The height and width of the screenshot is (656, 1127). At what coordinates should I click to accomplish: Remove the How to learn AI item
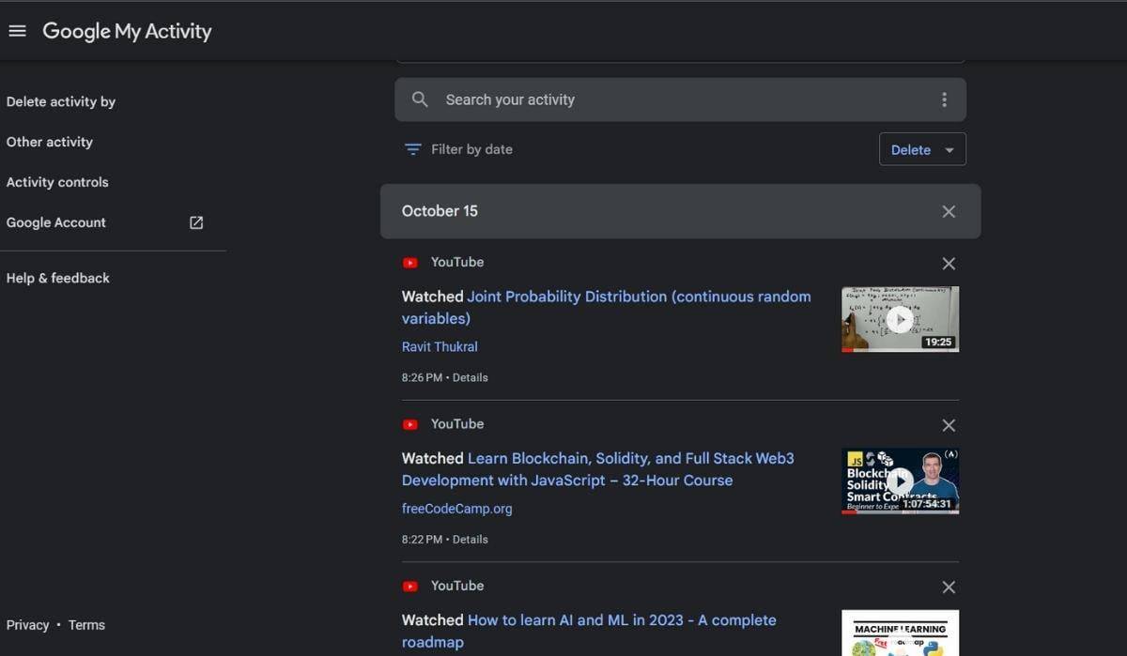tap(949, 587)
